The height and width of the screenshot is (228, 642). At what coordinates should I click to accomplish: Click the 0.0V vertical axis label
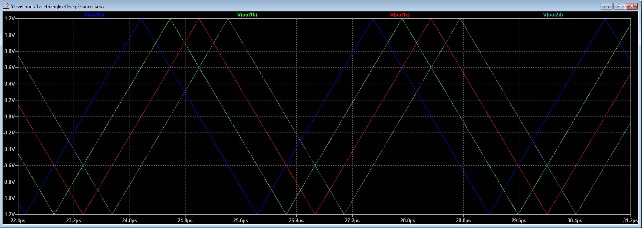tap(9, 116)
